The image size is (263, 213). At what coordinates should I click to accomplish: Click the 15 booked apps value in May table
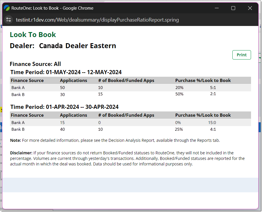100,94
